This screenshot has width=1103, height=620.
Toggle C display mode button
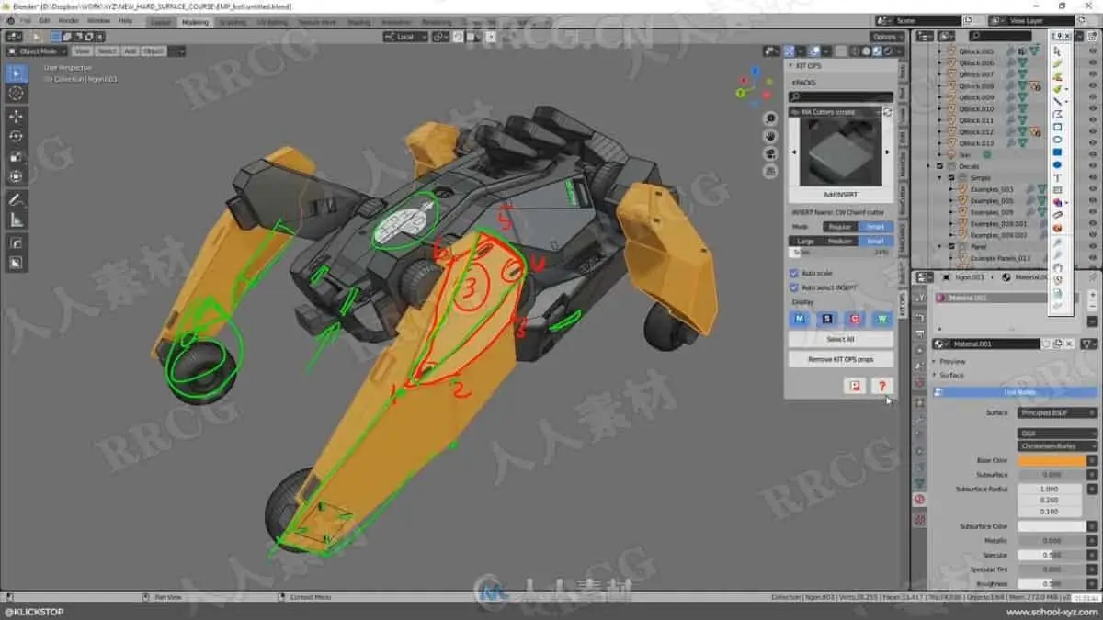click(855, 319)
